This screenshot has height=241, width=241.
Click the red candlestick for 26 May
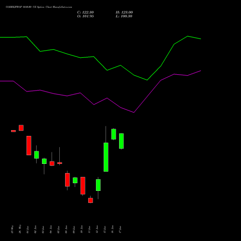click(21, 128)
